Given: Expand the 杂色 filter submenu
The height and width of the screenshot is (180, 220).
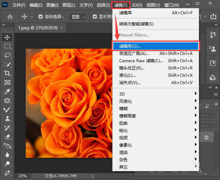Looking at the screenshot, I should 156,159.
